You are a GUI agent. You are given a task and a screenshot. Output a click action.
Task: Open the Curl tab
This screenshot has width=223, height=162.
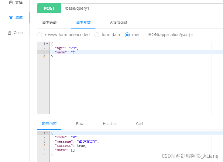coord(139,124)
